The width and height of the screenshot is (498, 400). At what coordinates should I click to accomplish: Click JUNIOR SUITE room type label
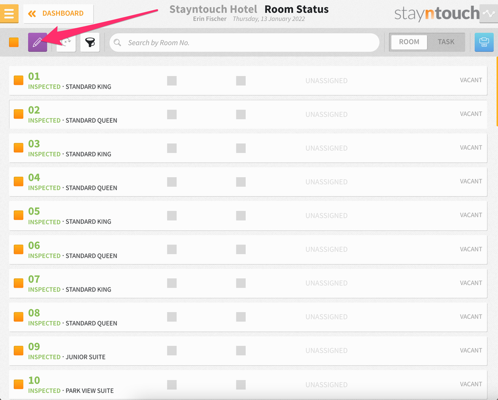coord(86,357)
